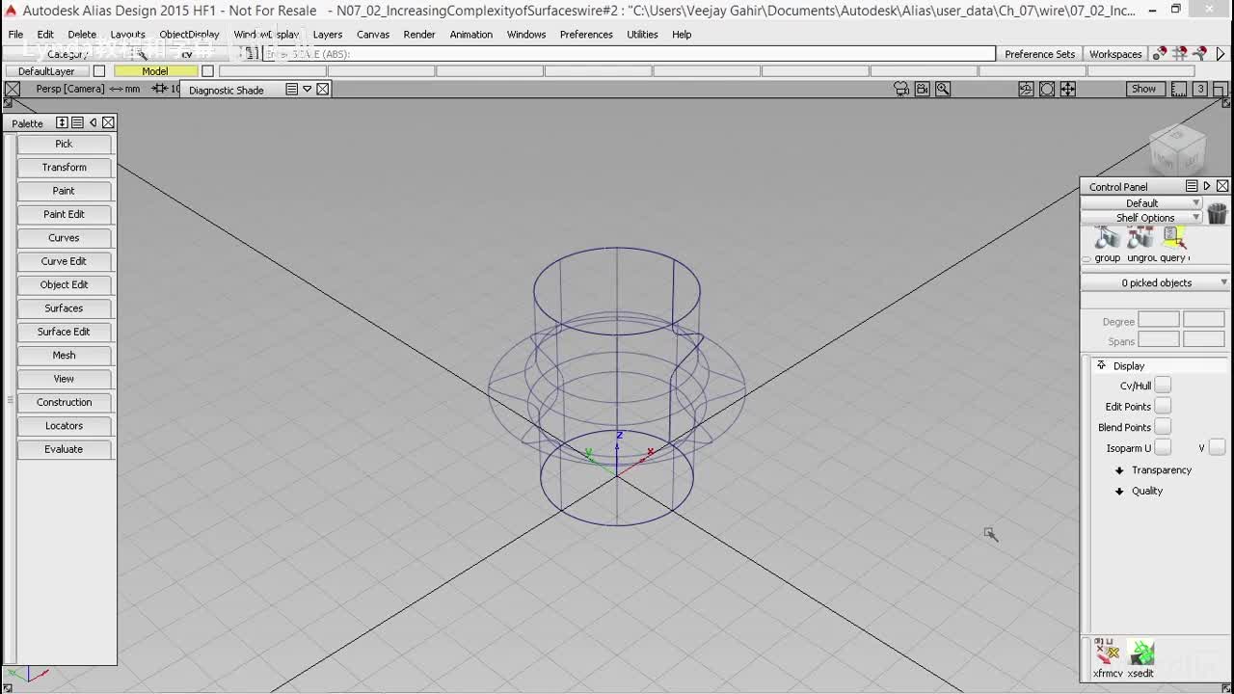Click the look-at circle icon in viewport bar

coord(1047,89)
